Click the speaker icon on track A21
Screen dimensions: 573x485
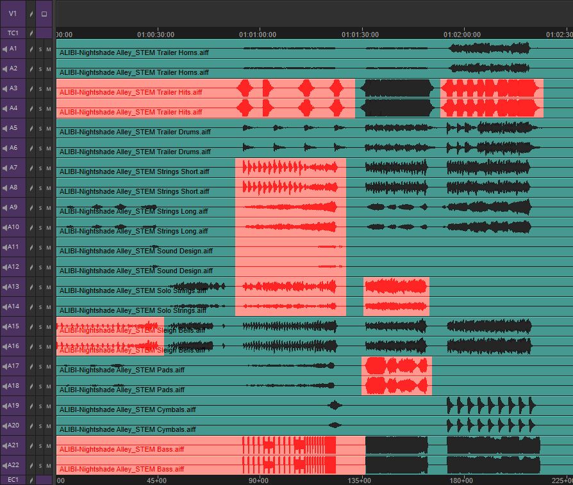point(4,445)
